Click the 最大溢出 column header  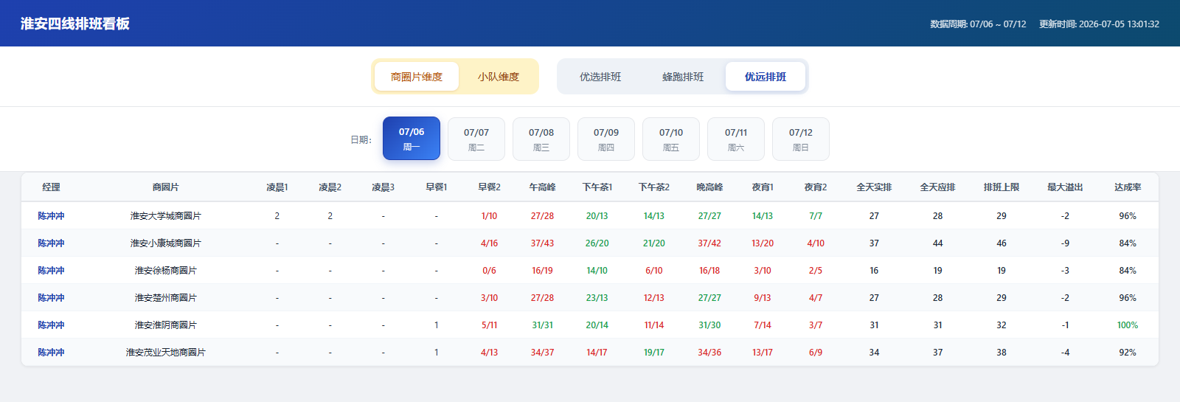[x=1065, y=187]
